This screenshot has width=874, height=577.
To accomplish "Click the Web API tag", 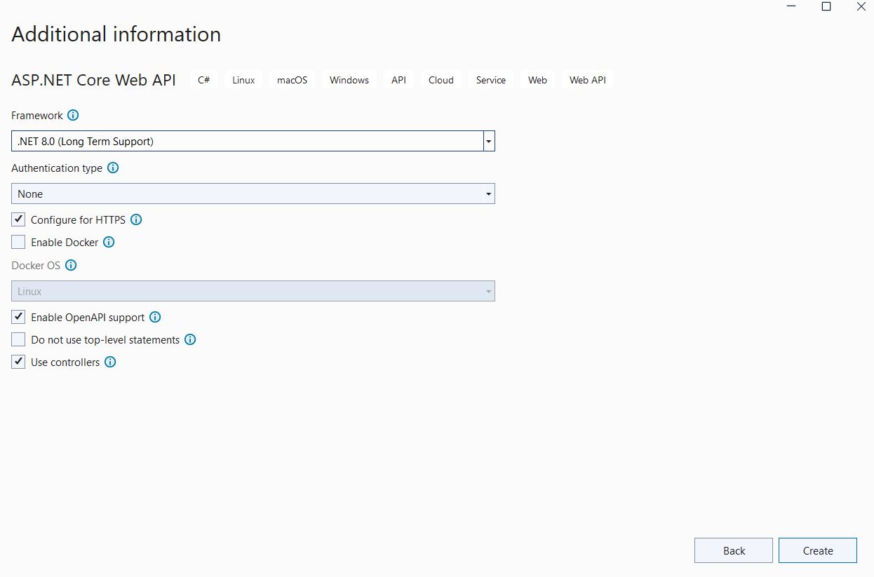I will tap(587, 80).
